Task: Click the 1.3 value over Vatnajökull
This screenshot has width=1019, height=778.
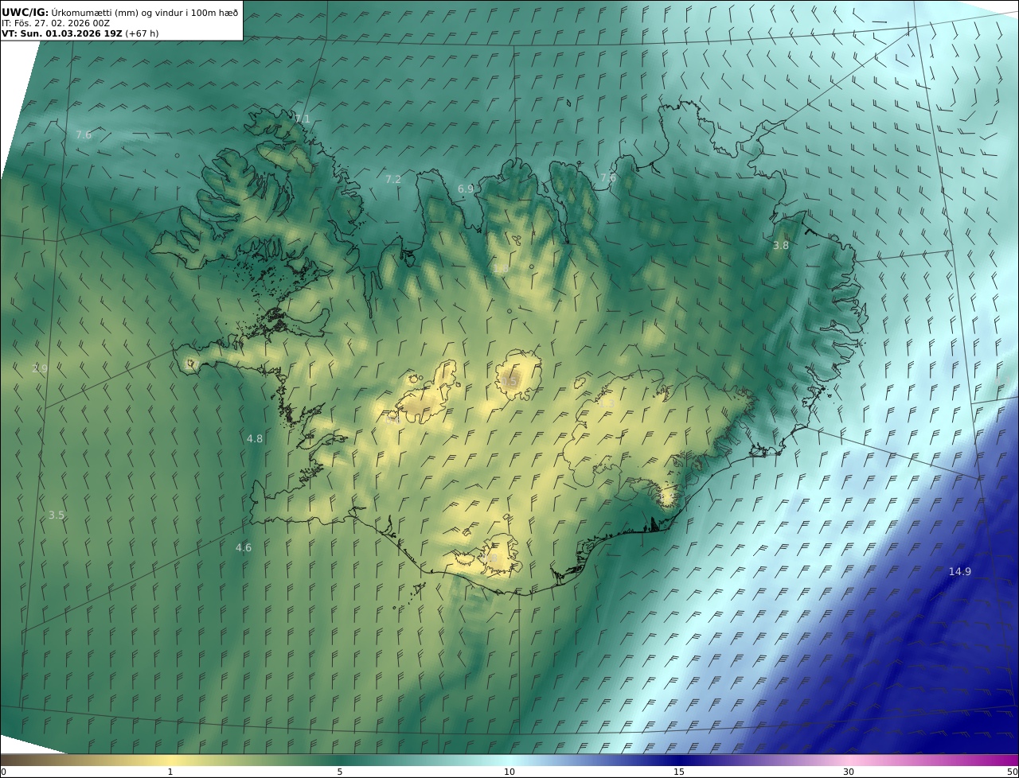Action: (x=607, y=404)
